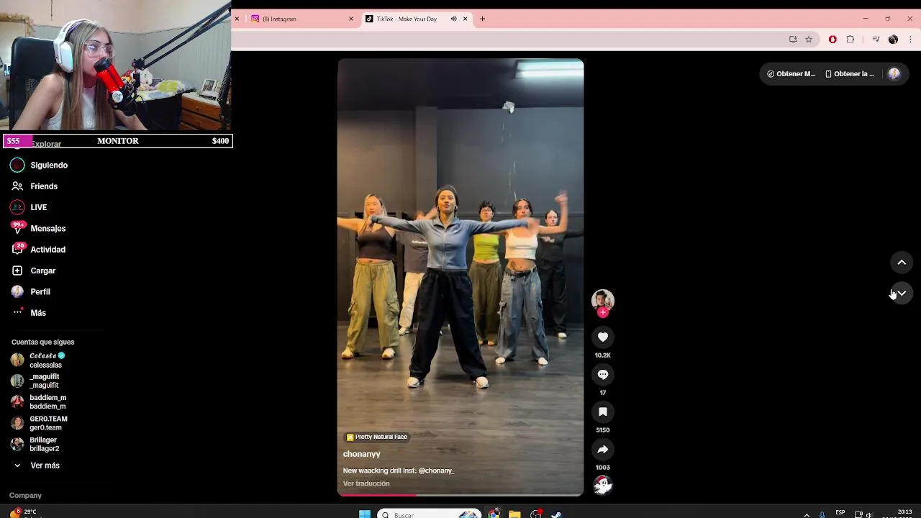Open the comments on the video

click(603, 374)
